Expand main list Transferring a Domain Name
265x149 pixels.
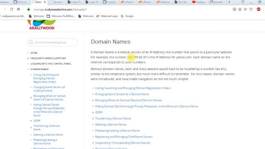[93, 119]
